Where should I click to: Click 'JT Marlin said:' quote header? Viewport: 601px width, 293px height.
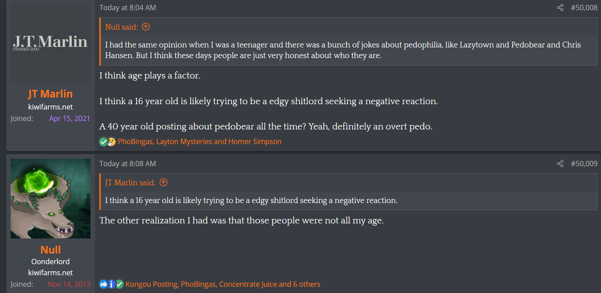click(130, 183)
